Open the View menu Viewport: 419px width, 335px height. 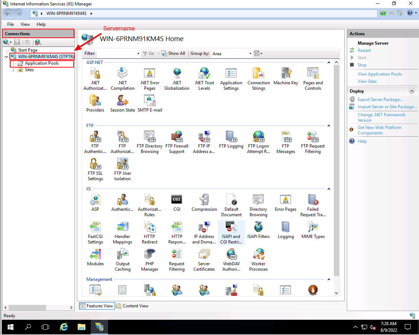click(25, 24)
